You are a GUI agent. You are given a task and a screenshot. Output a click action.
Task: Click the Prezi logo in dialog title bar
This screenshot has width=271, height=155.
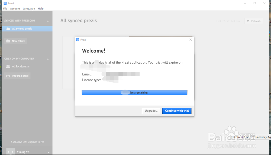(x=78, y=40)
